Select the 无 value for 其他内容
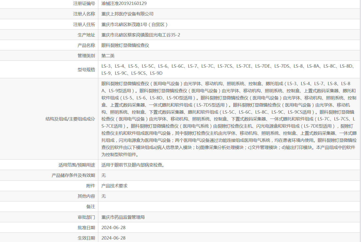 point(103,196)
